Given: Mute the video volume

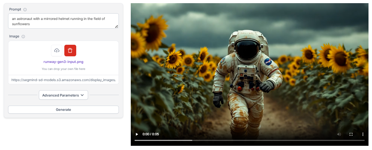Looking at the screenshot, I should (x=339, y=134).
